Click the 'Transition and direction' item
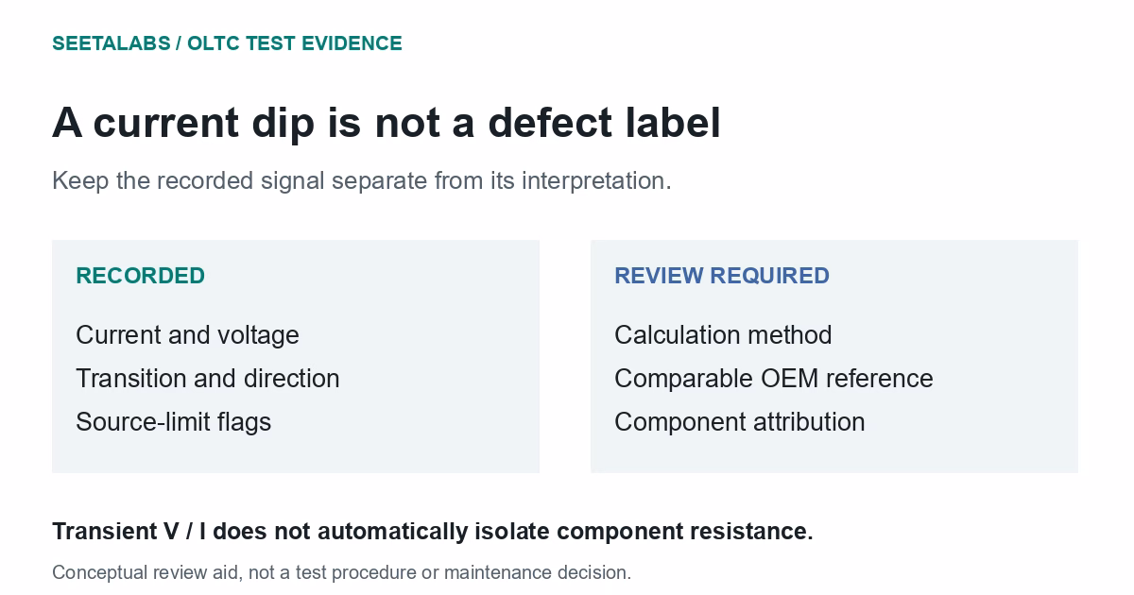This screenshot has height=595, width=1134. [x=207, y=379]
